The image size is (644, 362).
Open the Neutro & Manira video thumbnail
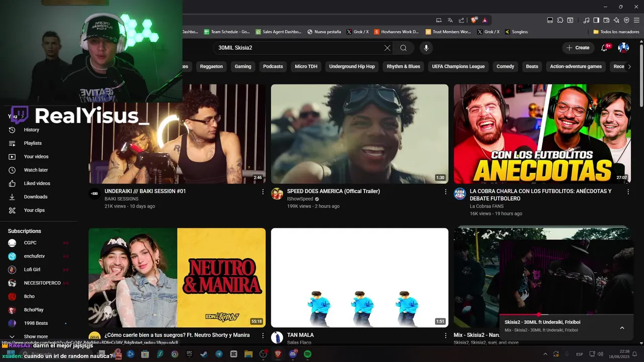tap(177, 278)
